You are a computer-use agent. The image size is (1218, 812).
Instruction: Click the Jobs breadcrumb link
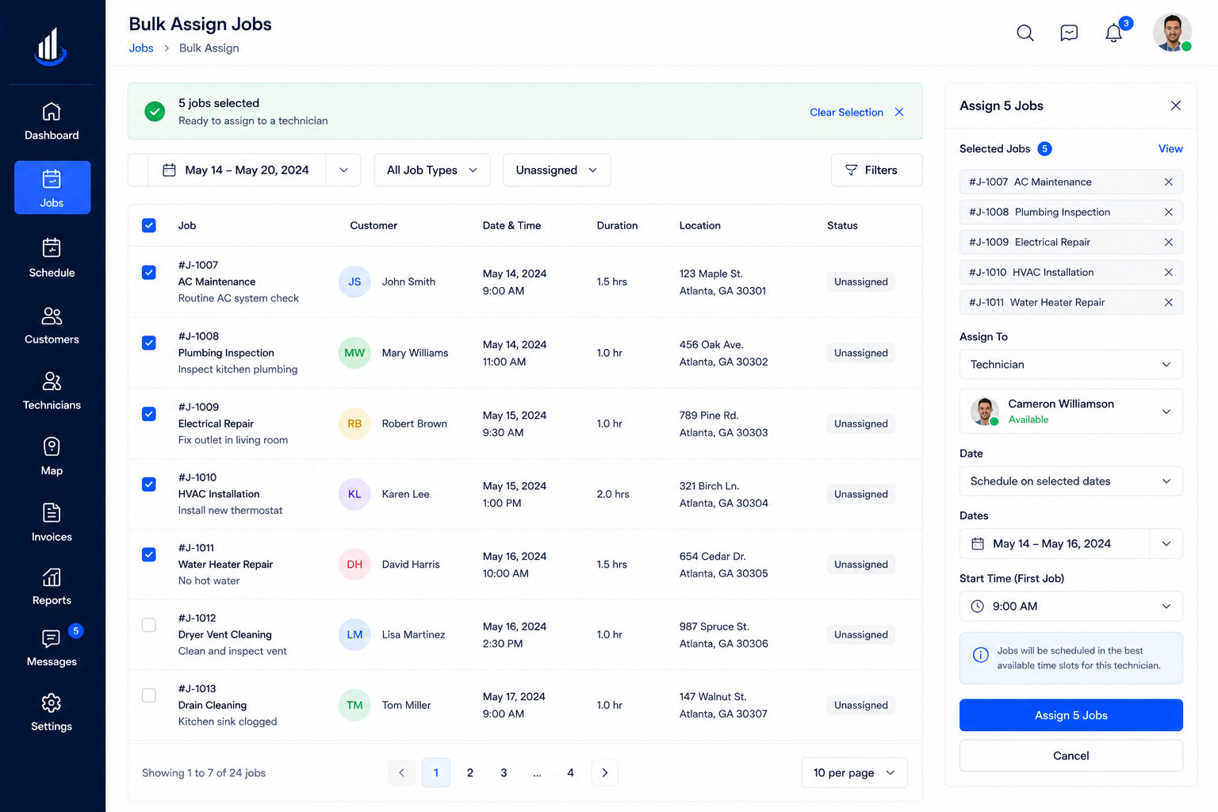[x=141, y=48]
